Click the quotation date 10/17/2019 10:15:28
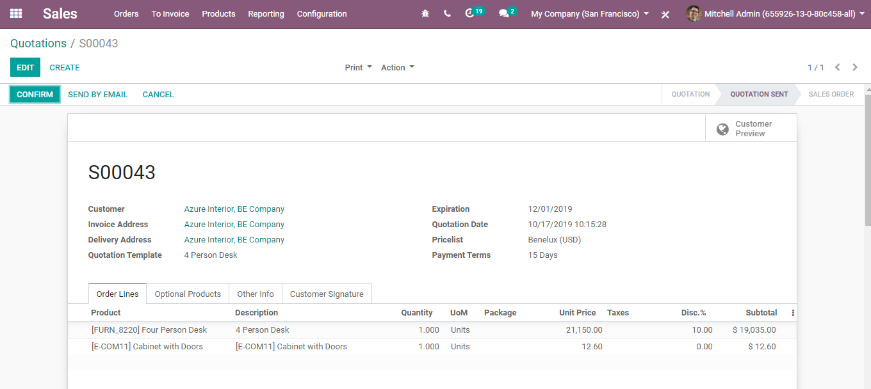 [x=567, y=225]
